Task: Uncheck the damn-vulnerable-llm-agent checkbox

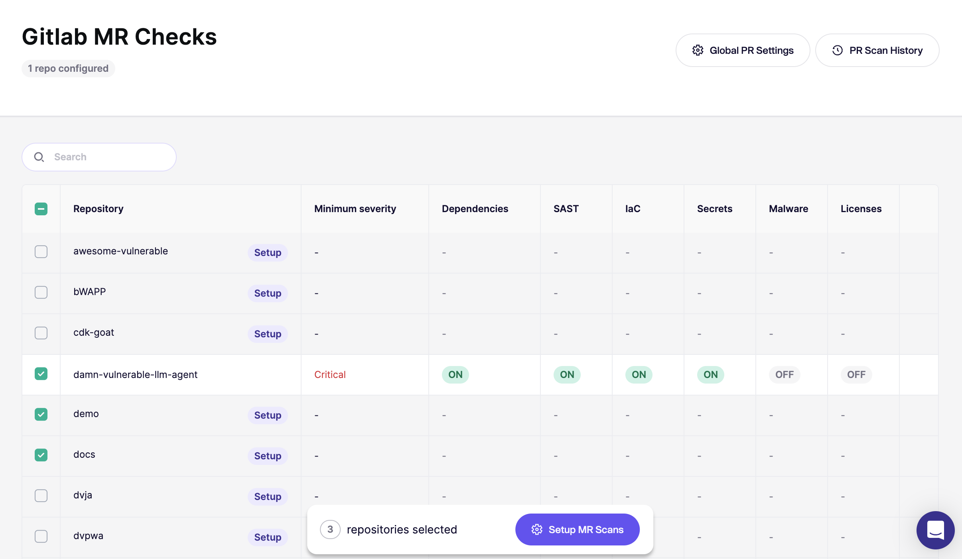Action: (41, 374)
